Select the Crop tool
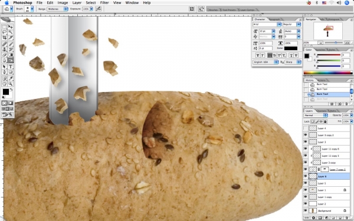 pos(4,38)
